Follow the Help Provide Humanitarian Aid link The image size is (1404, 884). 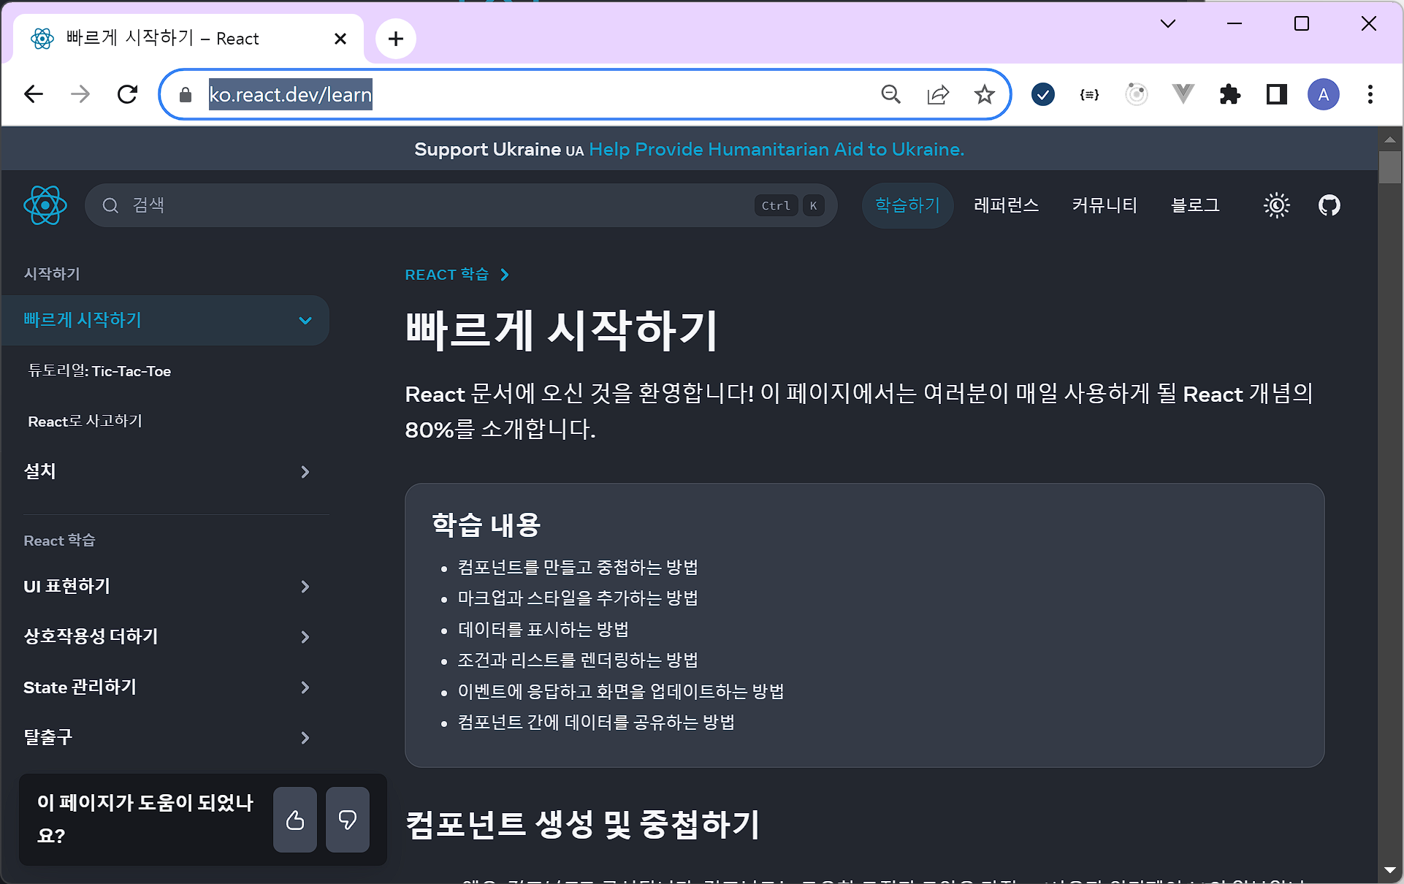[777, 149]
